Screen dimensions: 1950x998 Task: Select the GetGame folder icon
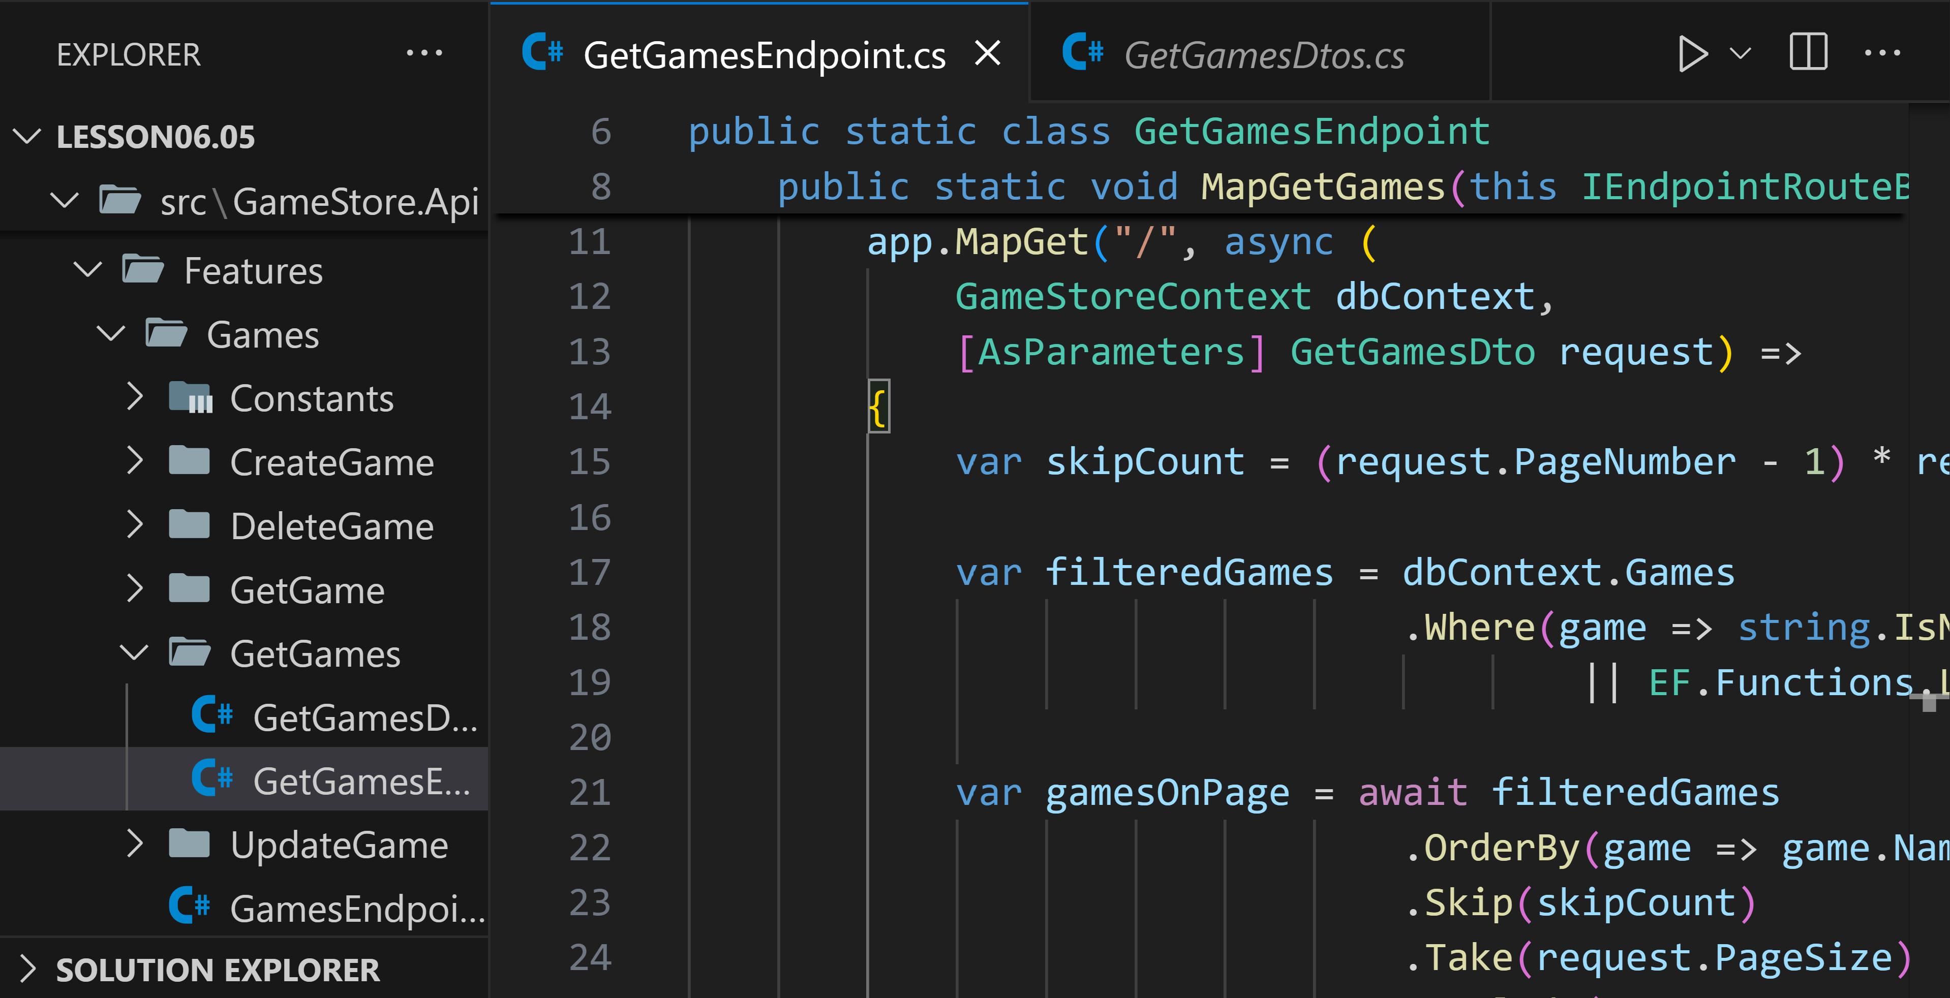point(190,588)
